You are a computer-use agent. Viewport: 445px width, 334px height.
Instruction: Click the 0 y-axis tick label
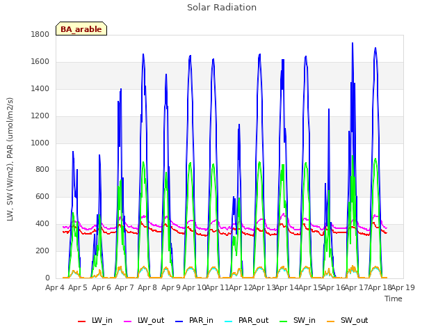click(47, 278)
